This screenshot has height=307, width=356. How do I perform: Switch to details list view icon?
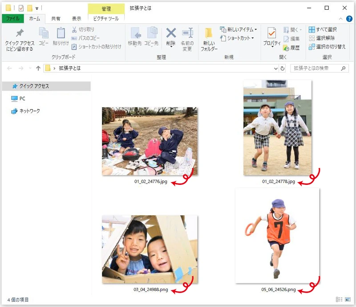point(339,299)
